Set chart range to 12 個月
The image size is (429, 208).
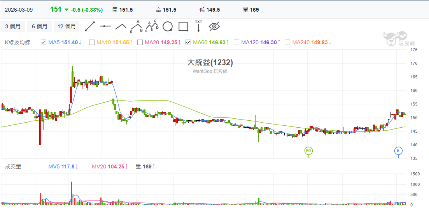click(67, 26)
